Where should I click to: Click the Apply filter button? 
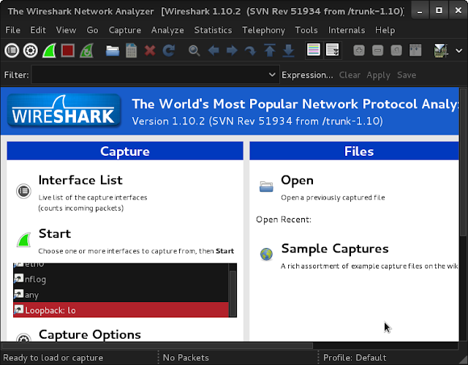tap(378, 75)
